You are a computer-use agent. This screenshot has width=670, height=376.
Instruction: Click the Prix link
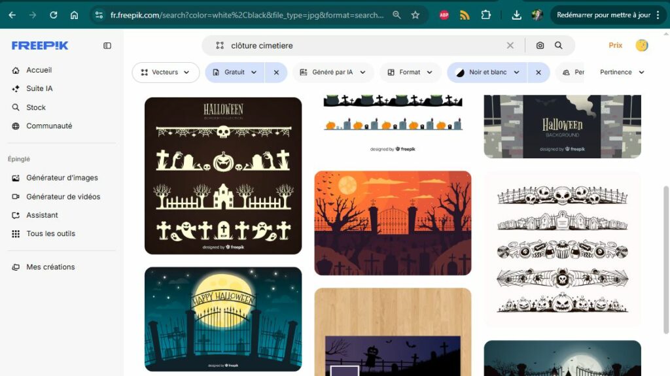[x=615, y=46]
